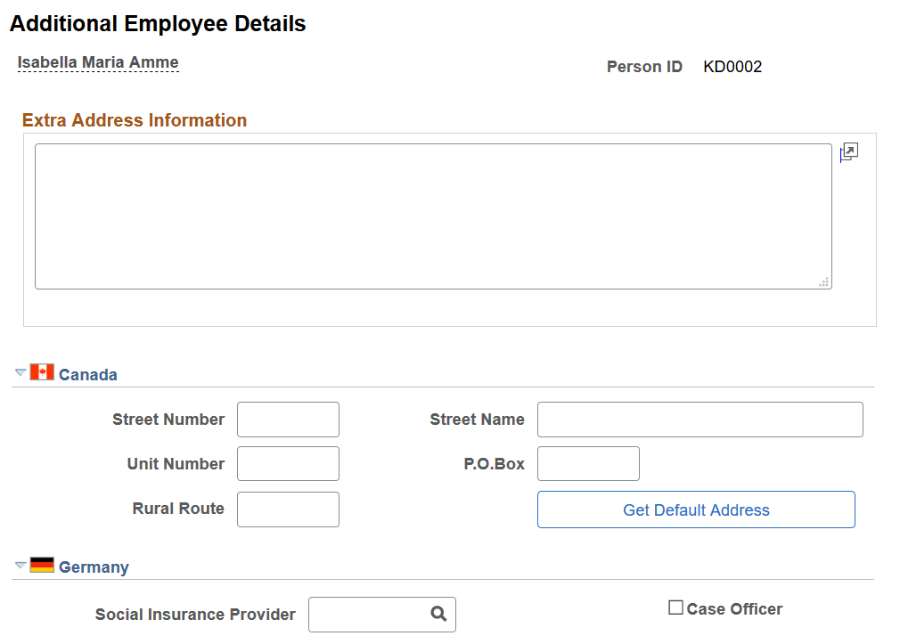900x644 pixels.
Task: Click the Canada flag icon
Action: click(42, 372)
